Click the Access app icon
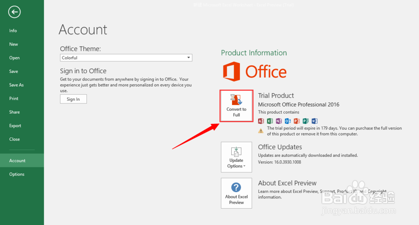The height and width of the screenshot is (225, 419). coord(261,121)
